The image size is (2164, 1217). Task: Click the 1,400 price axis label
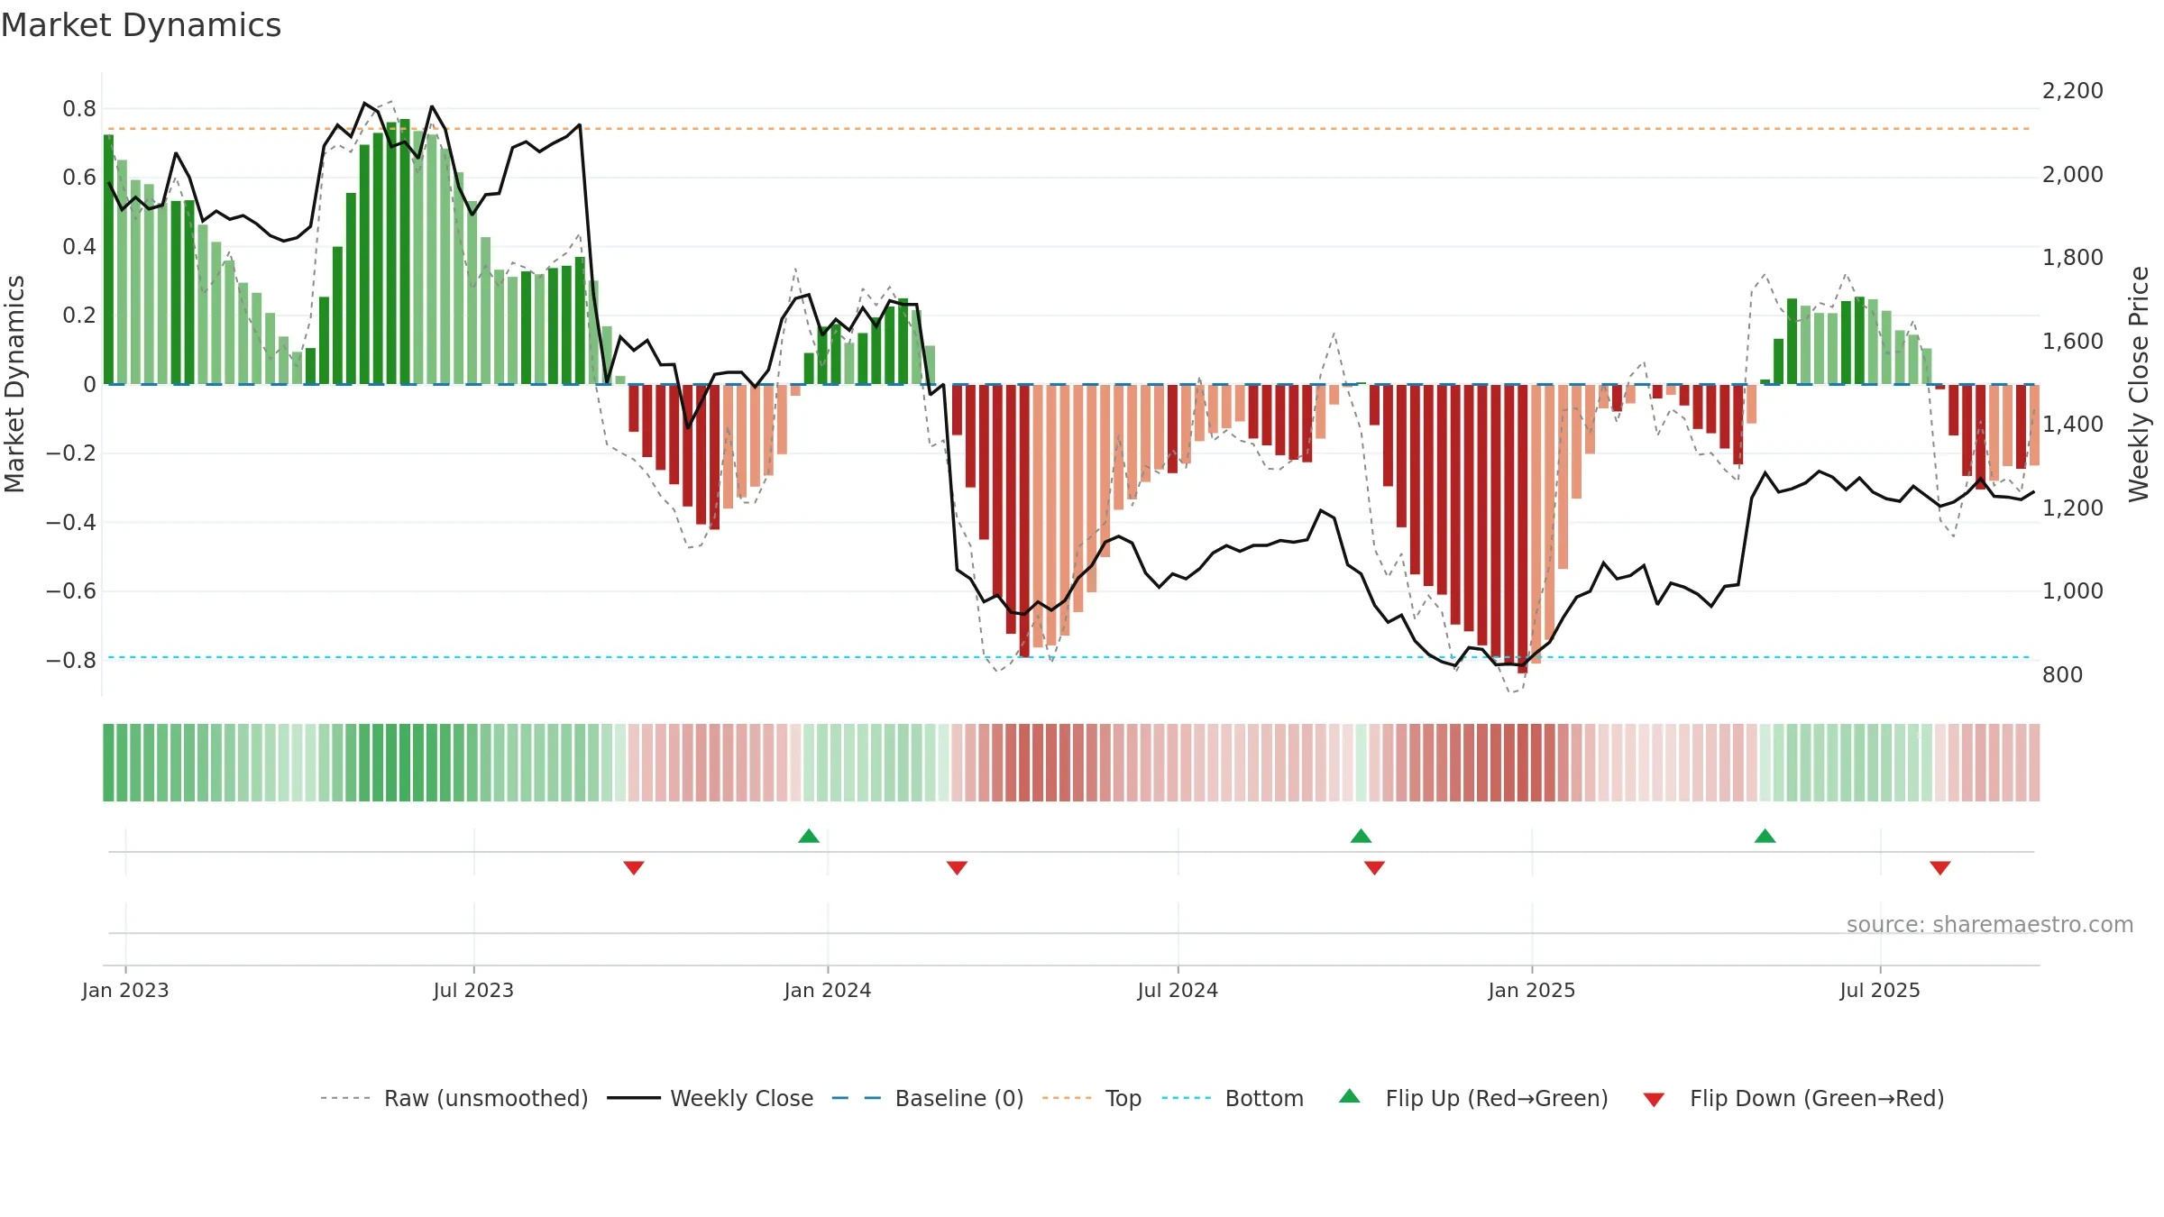[x=2072, y=425]
